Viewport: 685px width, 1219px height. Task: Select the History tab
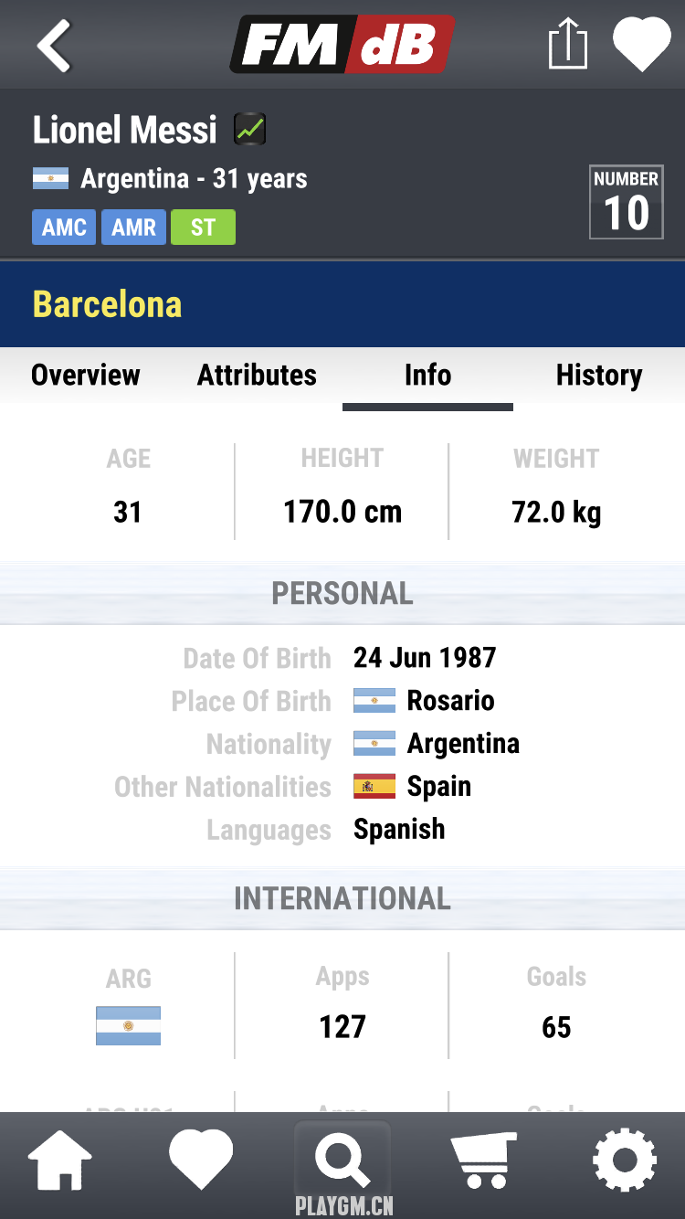[x=599, y=375]
